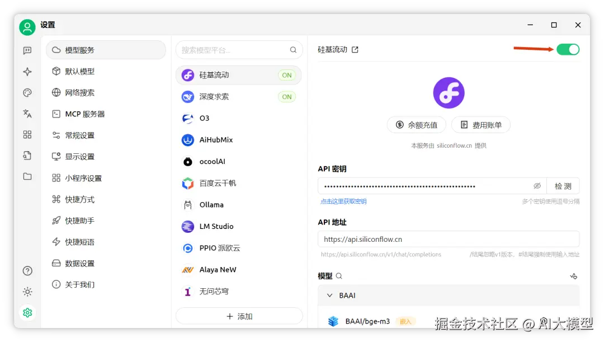Viewport: 604px width, 342px height.
Task: Click the 费用账单 button
Action: (481, 125)
